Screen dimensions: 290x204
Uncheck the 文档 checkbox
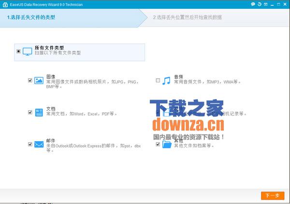[30, 112]
